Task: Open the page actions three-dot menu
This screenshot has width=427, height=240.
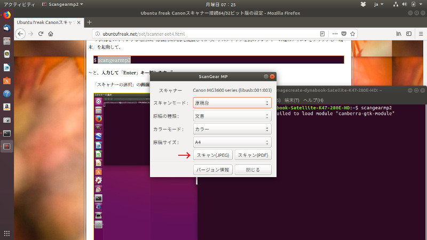Action: 335,34
